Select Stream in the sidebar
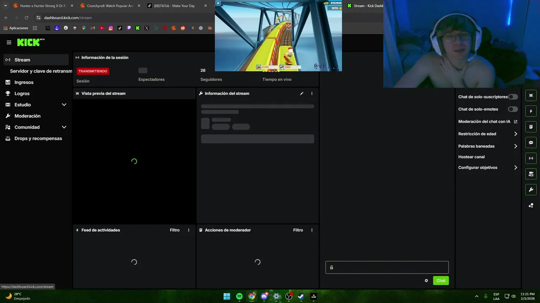Image resolution: width=540 pixels, height=303 pixels. [36, 60]
